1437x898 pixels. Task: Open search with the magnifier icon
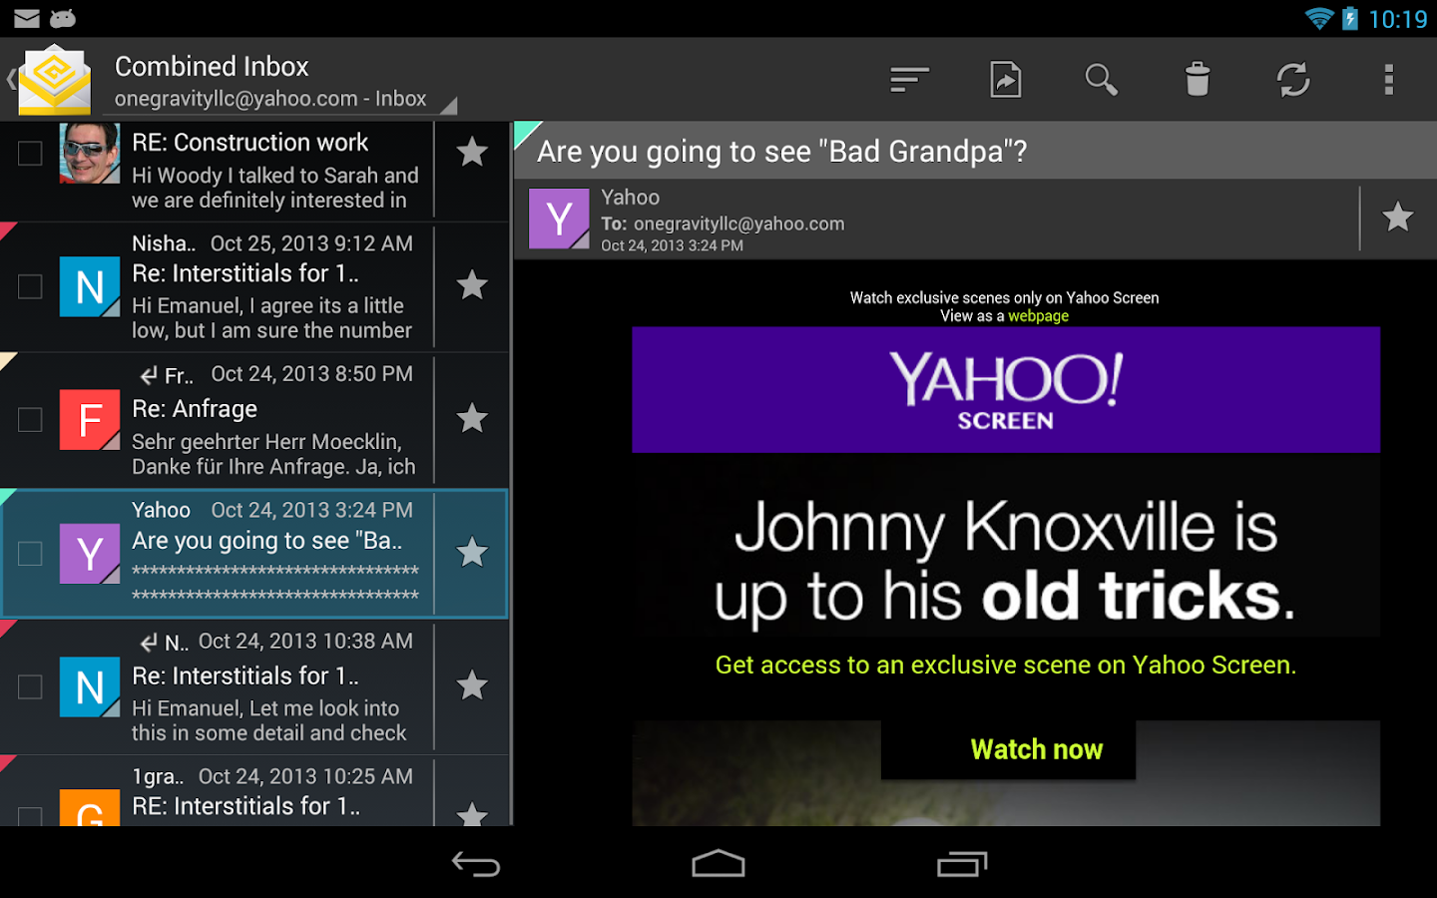(1101, 80)
